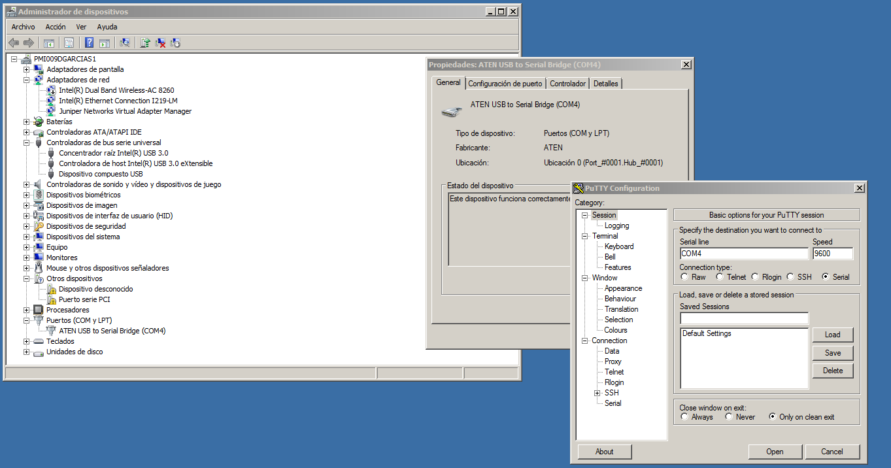The image size is (891, 468).
Task: Click the warning icon on Dispositivo desconocido
Action: (x=50, y=289)
